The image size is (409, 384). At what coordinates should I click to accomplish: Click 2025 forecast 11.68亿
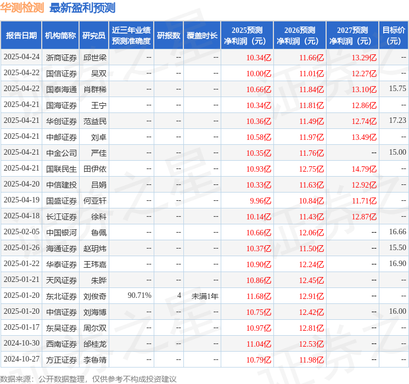tap(259, 296)
